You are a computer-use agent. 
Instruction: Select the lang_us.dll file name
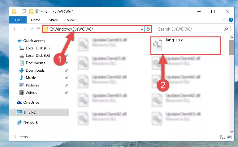tap(175, 40)
